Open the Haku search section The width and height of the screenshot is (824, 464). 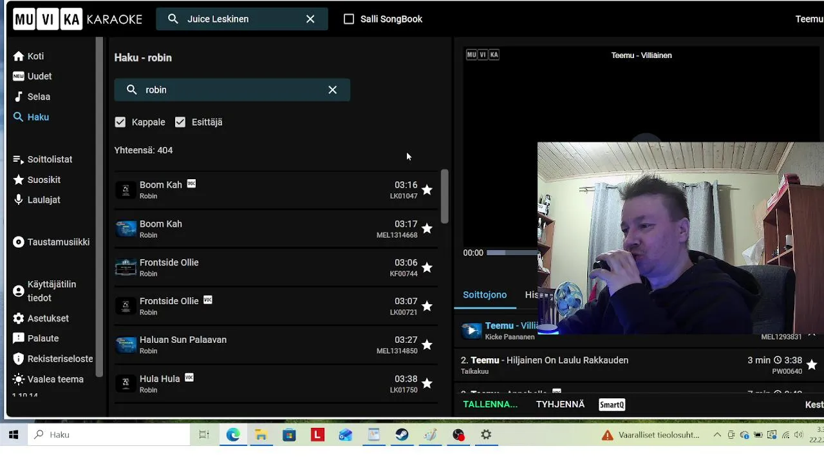pos(31,117)
